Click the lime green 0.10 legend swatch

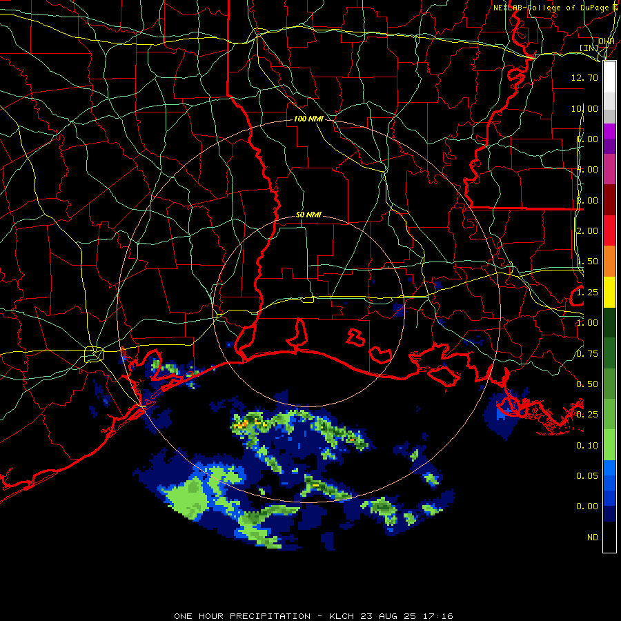coord(609,445)
